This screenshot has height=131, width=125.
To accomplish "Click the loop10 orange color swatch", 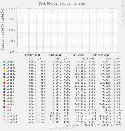I will [x=4, y=68].
